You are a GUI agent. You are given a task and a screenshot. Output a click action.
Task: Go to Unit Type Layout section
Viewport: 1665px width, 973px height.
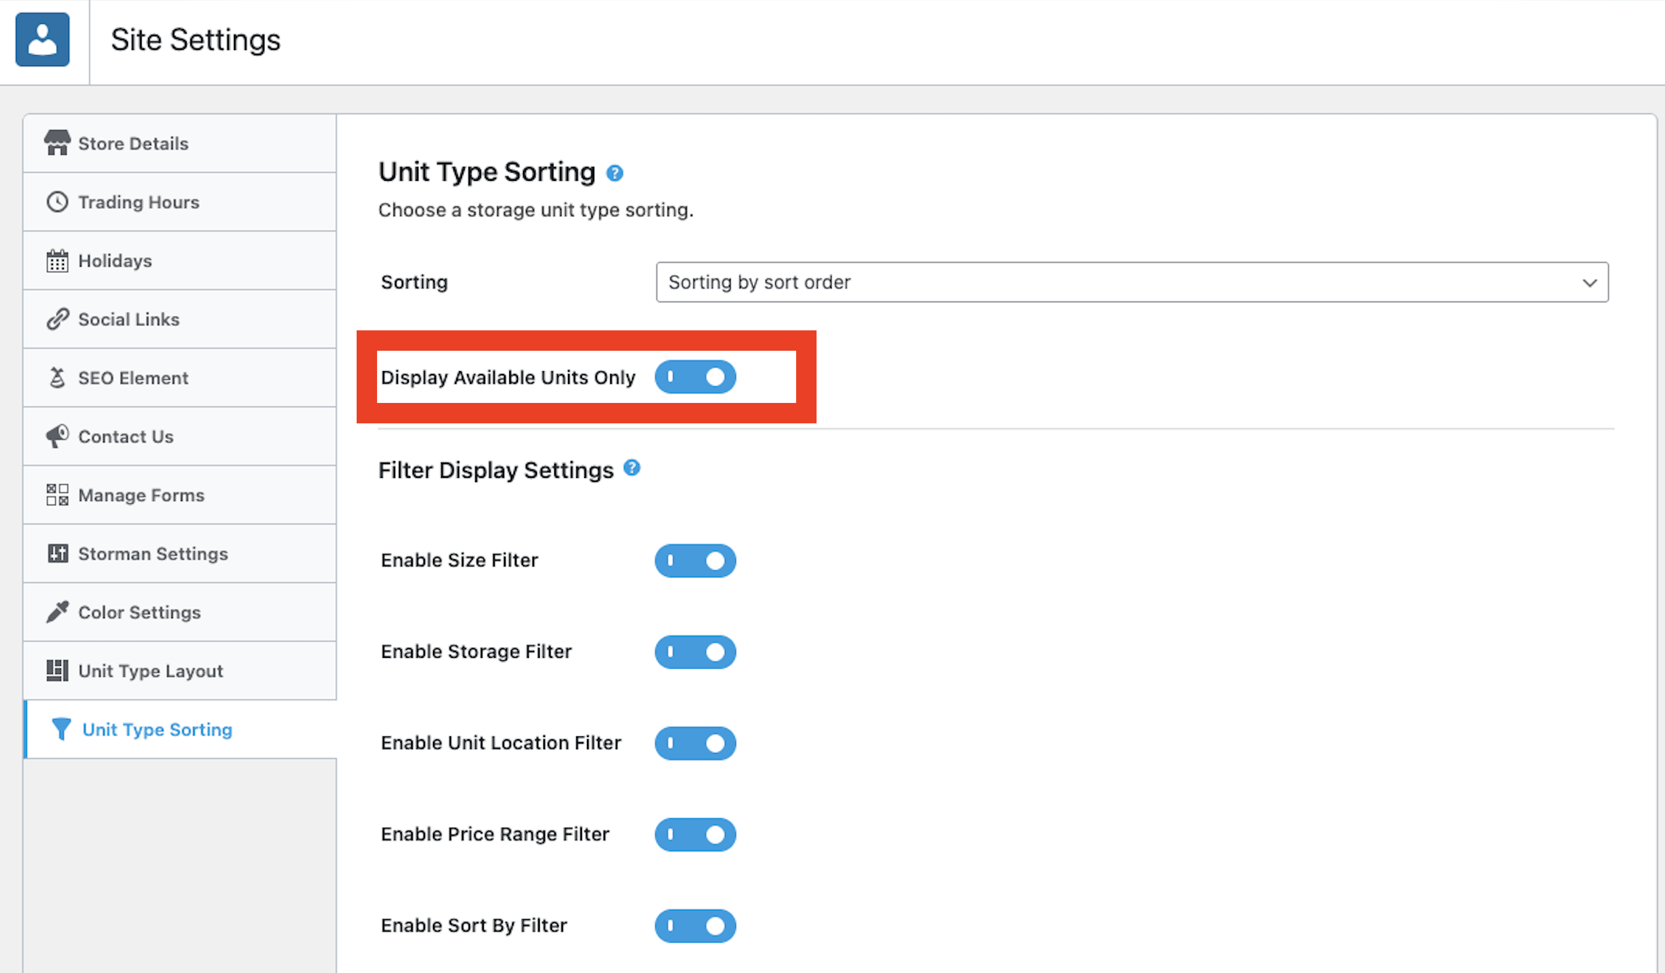(150, 671)
